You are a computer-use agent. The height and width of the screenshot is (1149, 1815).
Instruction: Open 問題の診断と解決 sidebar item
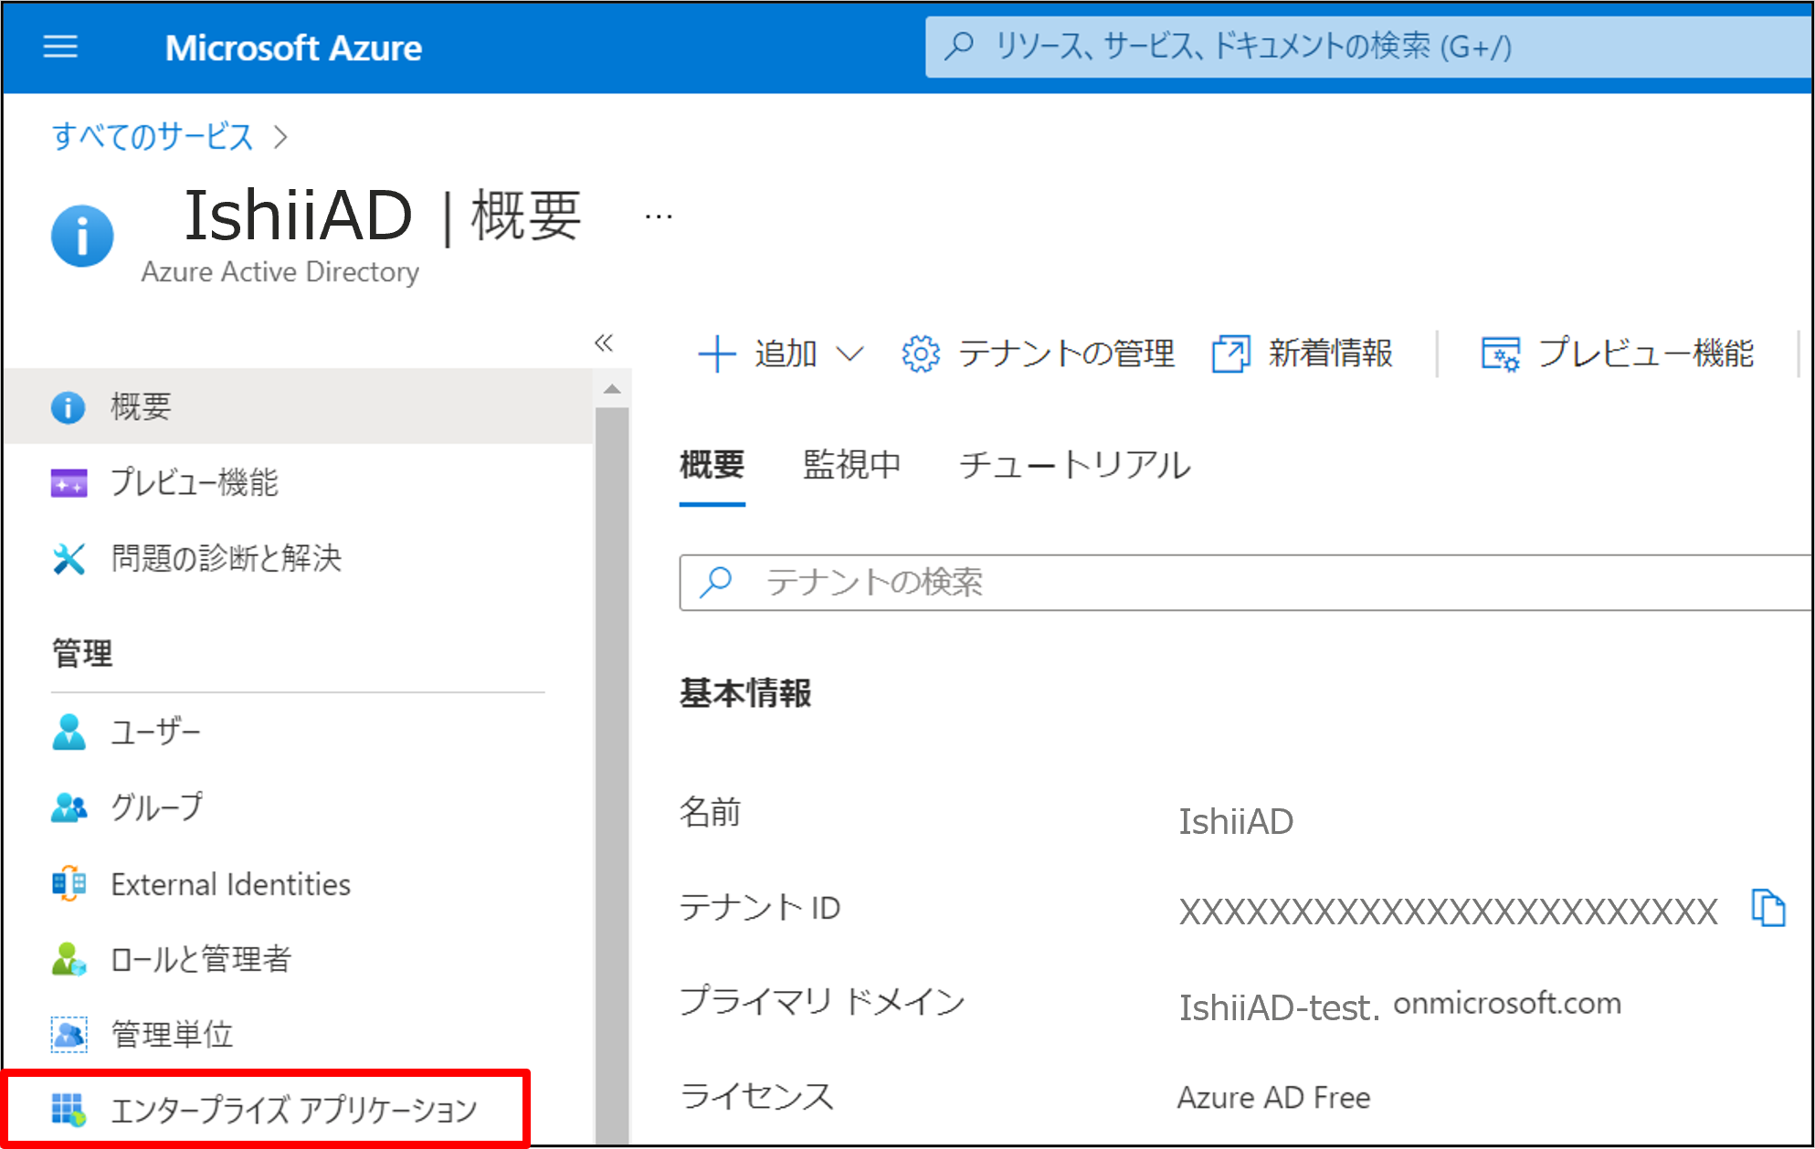click(x=226, y=558)
